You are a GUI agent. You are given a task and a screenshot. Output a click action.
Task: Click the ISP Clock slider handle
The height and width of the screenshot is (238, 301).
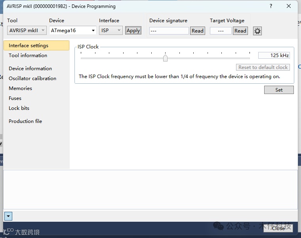(x=165, y=58)
